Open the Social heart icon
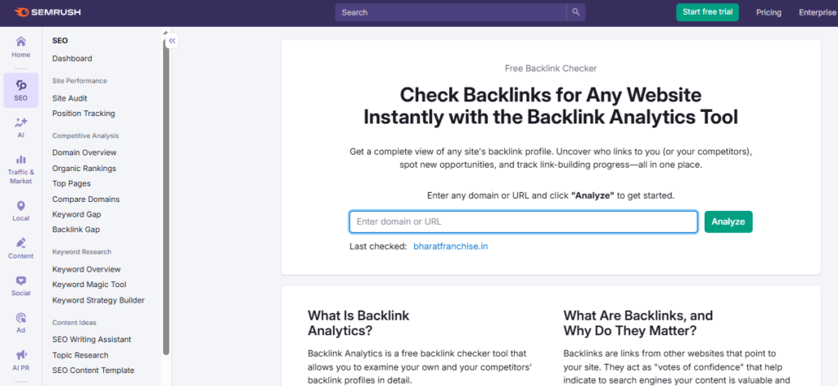838x386 pixels. (x=20, y=281)
